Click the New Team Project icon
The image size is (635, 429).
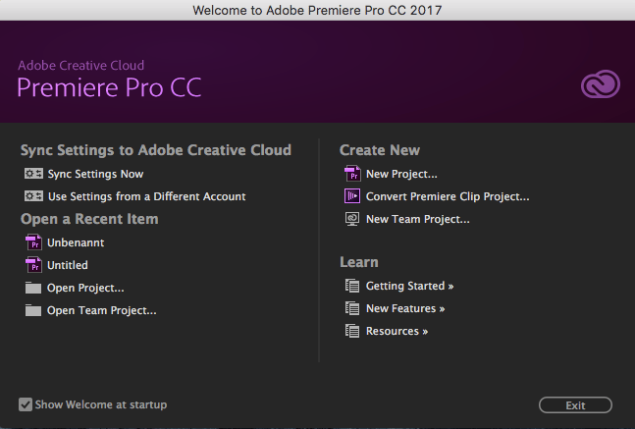(352, 219)
